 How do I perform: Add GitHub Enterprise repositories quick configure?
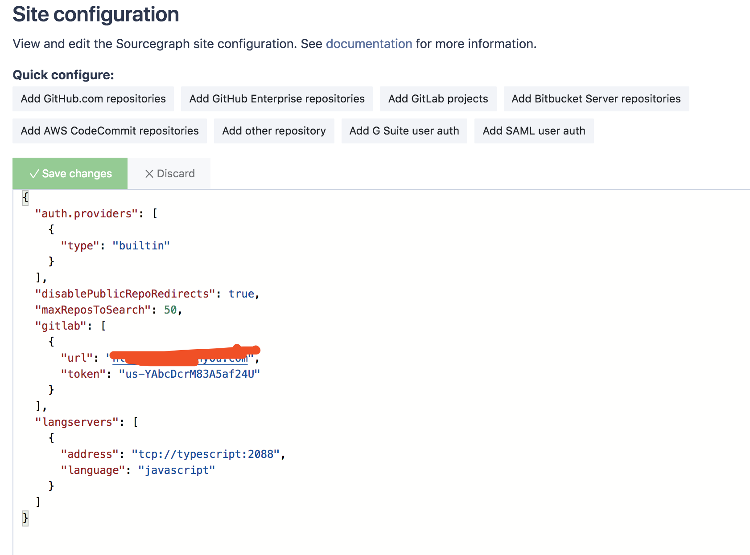point(277,99)
